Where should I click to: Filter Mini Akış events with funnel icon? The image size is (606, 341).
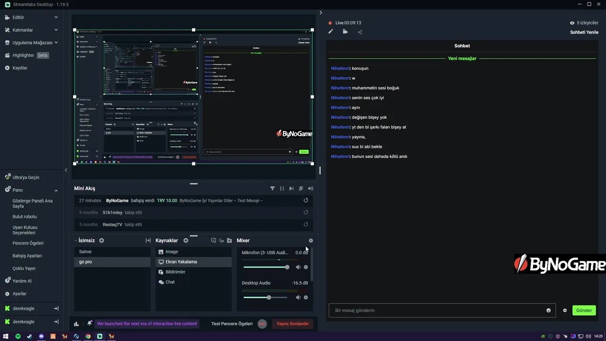coord(272,188)
